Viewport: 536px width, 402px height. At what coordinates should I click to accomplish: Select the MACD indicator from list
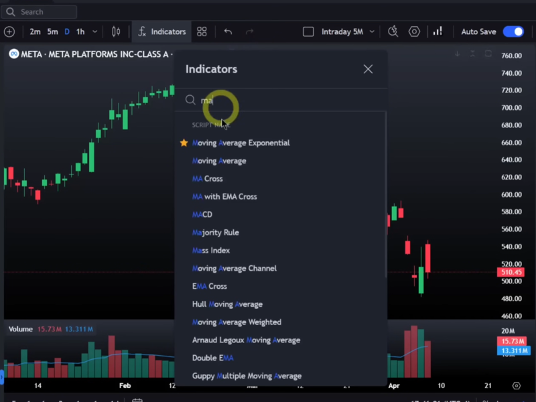tap(202, 214)
